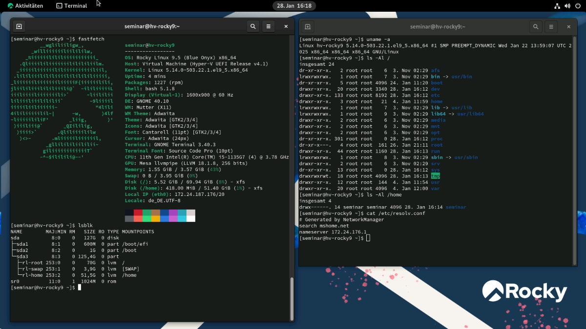Click the 'seminar' home directory entry

[456, 207]
